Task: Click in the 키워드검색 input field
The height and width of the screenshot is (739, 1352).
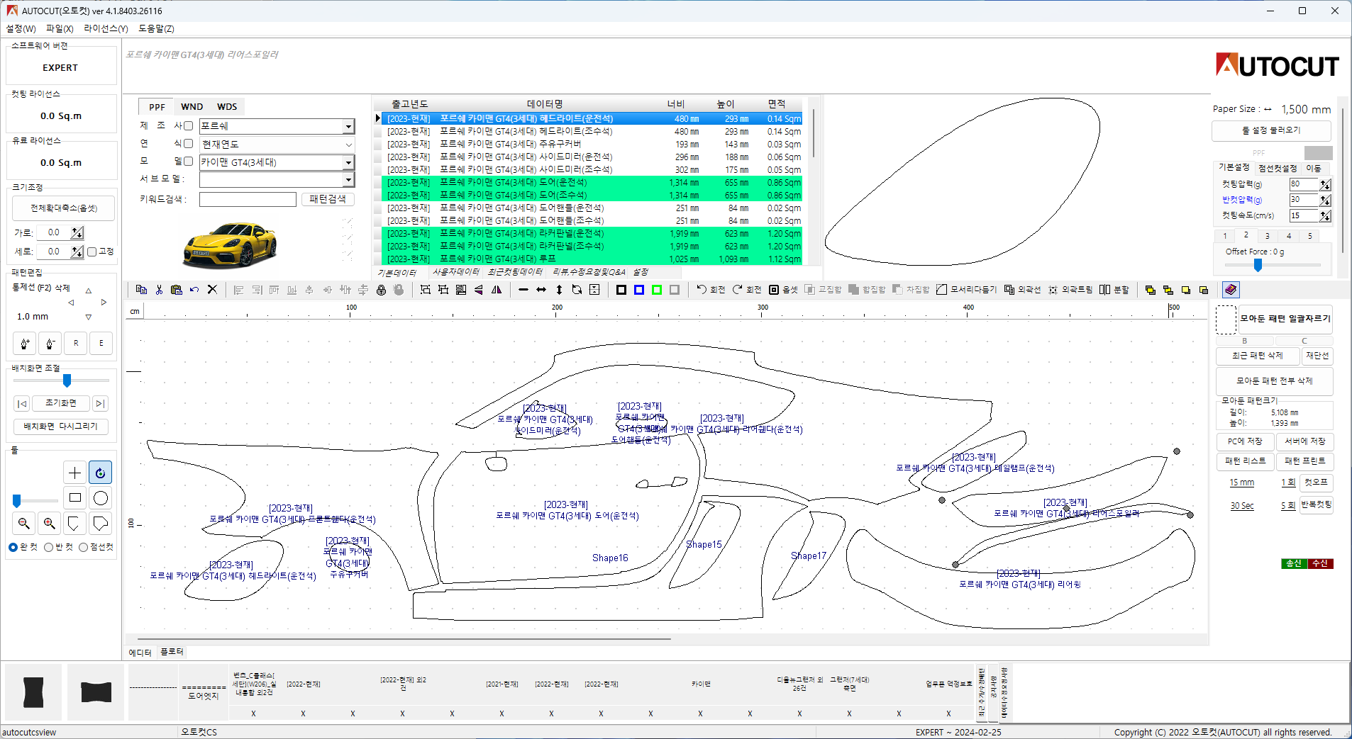Action: (x=248, y=200)
